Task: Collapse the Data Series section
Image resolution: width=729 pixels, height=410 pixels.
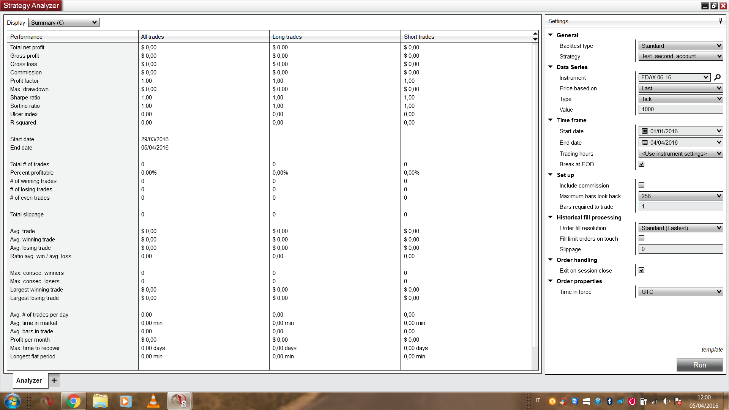Action: (x=550, y=67)
